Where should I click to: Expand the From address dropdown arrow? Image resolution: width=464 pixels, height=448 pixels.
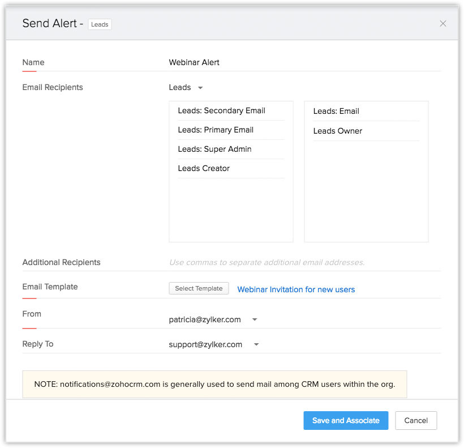(x=255, y=320)
